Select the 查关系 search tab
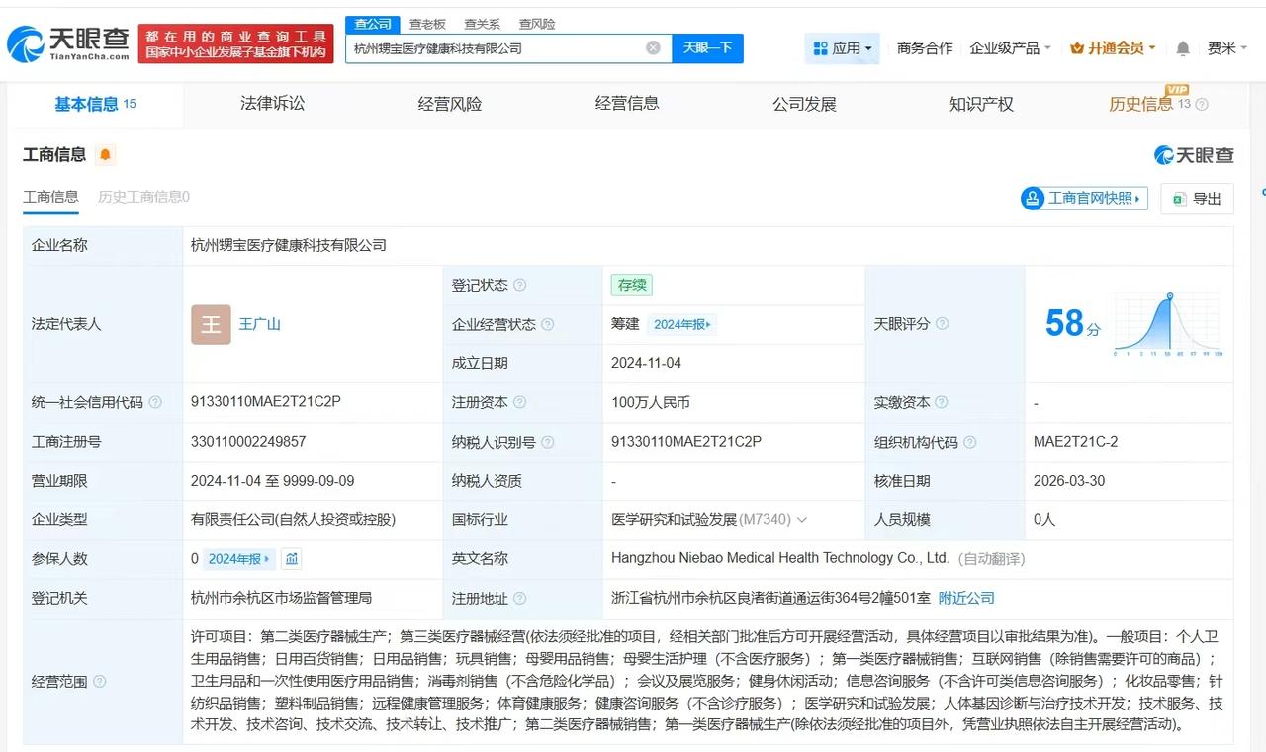Screen dimensions: 1266x752 pyautogui.click(x=482, y=24)
